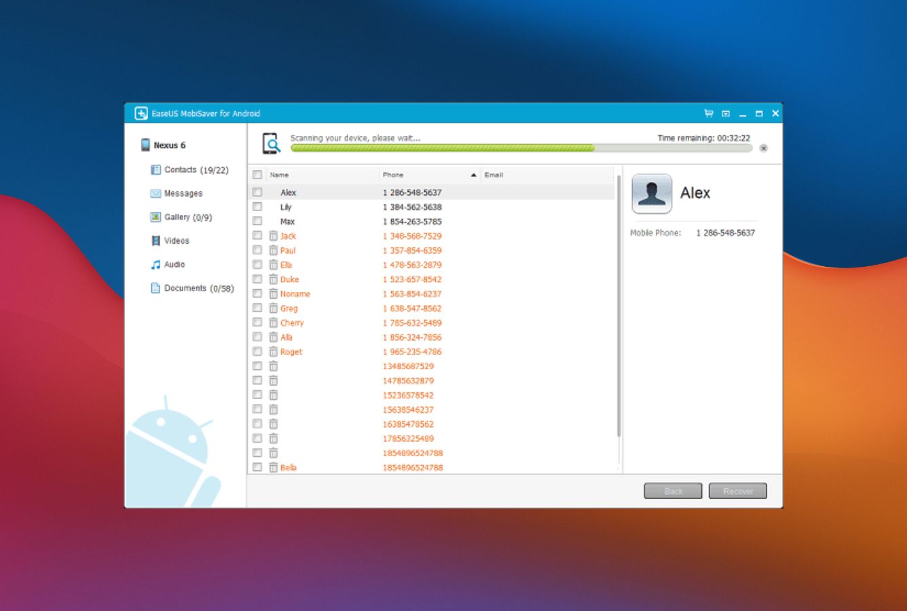
Task: Check the box for Duke
Action: click(257, 279)
